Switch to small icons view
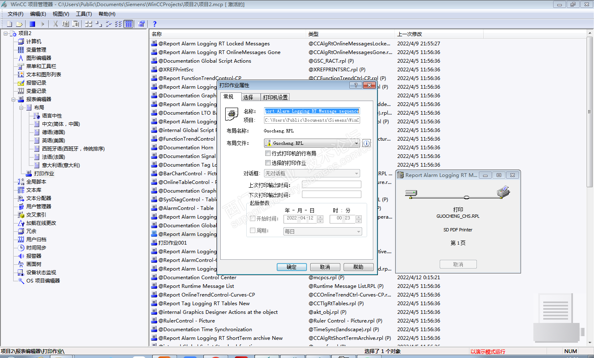Image resolution: width=594 pixels, height=358 pixels. [99, 24]
